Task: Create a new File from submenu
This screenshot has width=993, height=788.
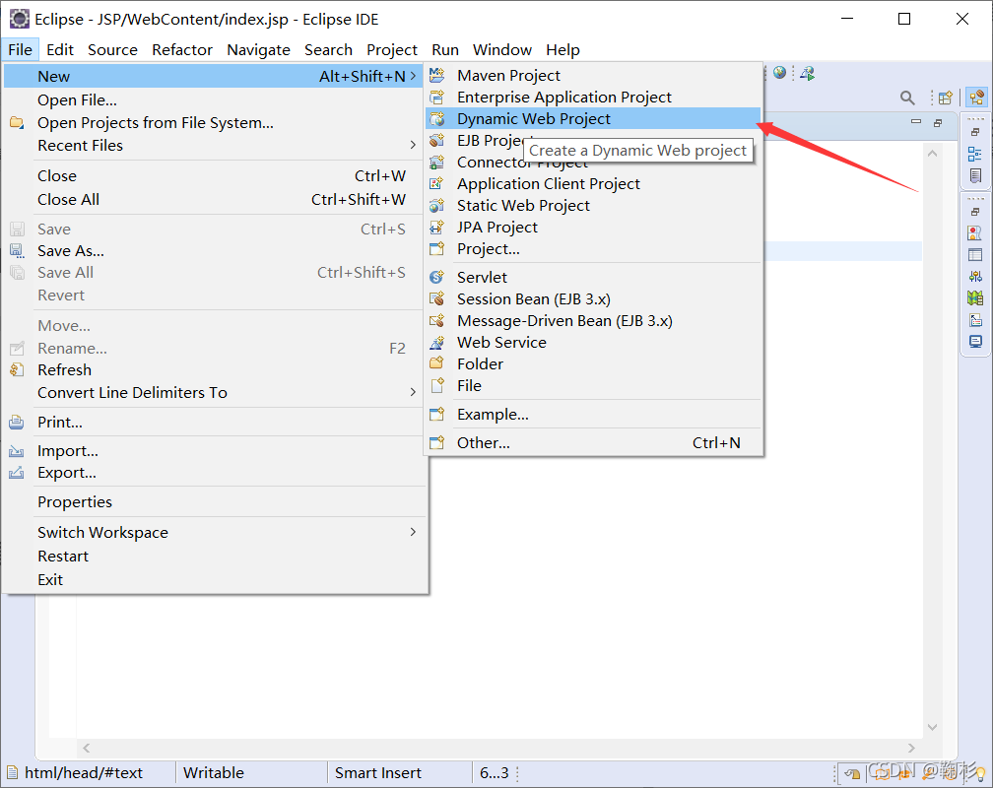Action: point(593,385)
